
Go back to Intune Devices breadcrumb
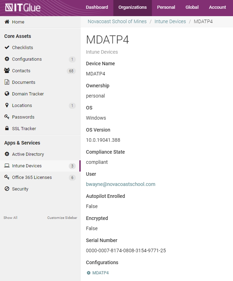[x=170, y=21]
